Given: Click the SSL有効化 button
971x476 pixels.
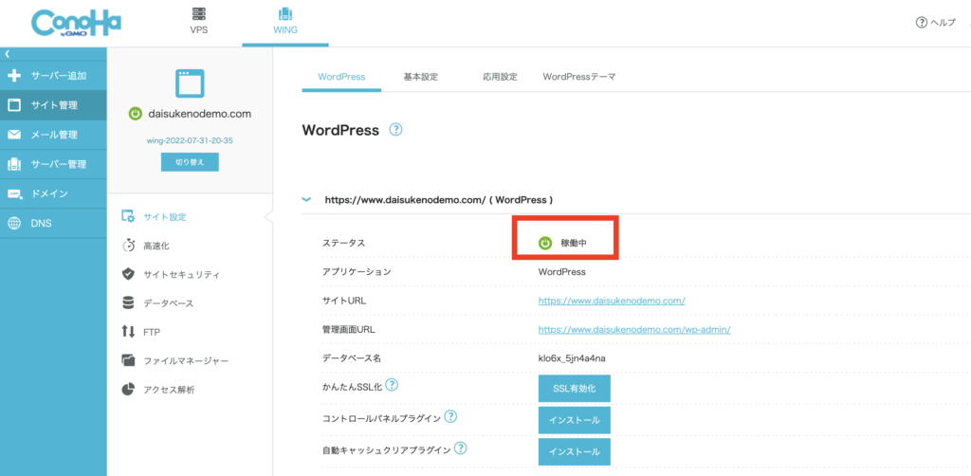Looking at the screenshot, I should (574, 389).
